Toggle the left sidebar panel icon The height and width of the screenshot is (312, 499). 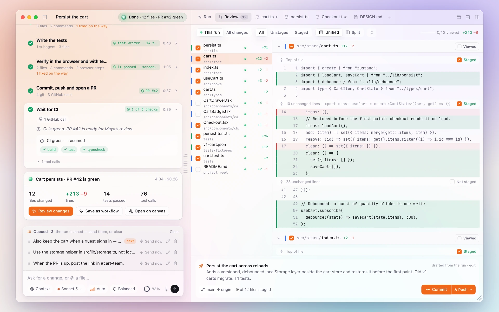tap(45, 17)
